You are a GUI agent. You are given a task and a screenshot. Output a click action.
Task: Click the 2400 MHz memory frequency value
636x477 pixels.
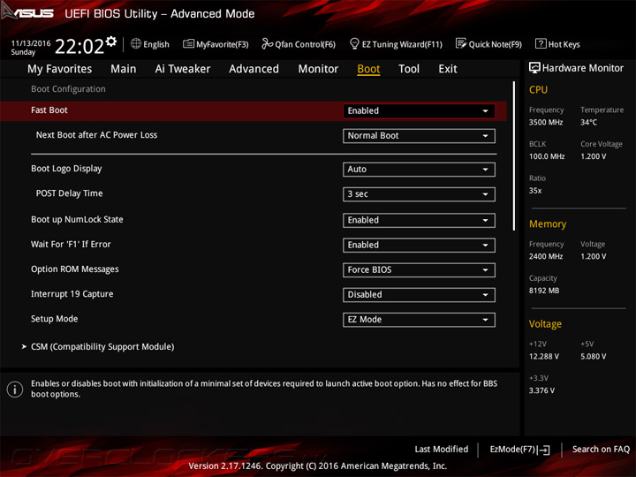546,256
